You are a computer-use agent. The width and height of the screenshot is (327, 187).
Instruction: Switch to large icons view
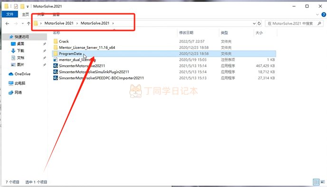pos(323,182)
